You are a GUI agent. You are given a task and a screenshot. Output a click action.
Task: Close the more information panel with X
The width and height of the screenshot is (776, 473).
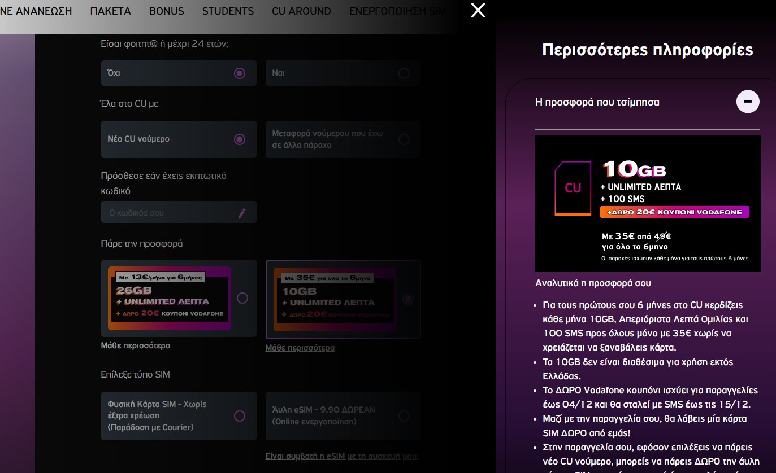478,10
